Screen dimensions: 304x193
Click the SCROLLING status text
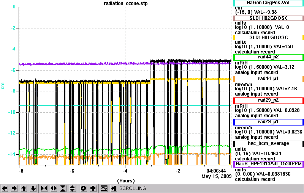pyautogui.click(x=133, y=188)
